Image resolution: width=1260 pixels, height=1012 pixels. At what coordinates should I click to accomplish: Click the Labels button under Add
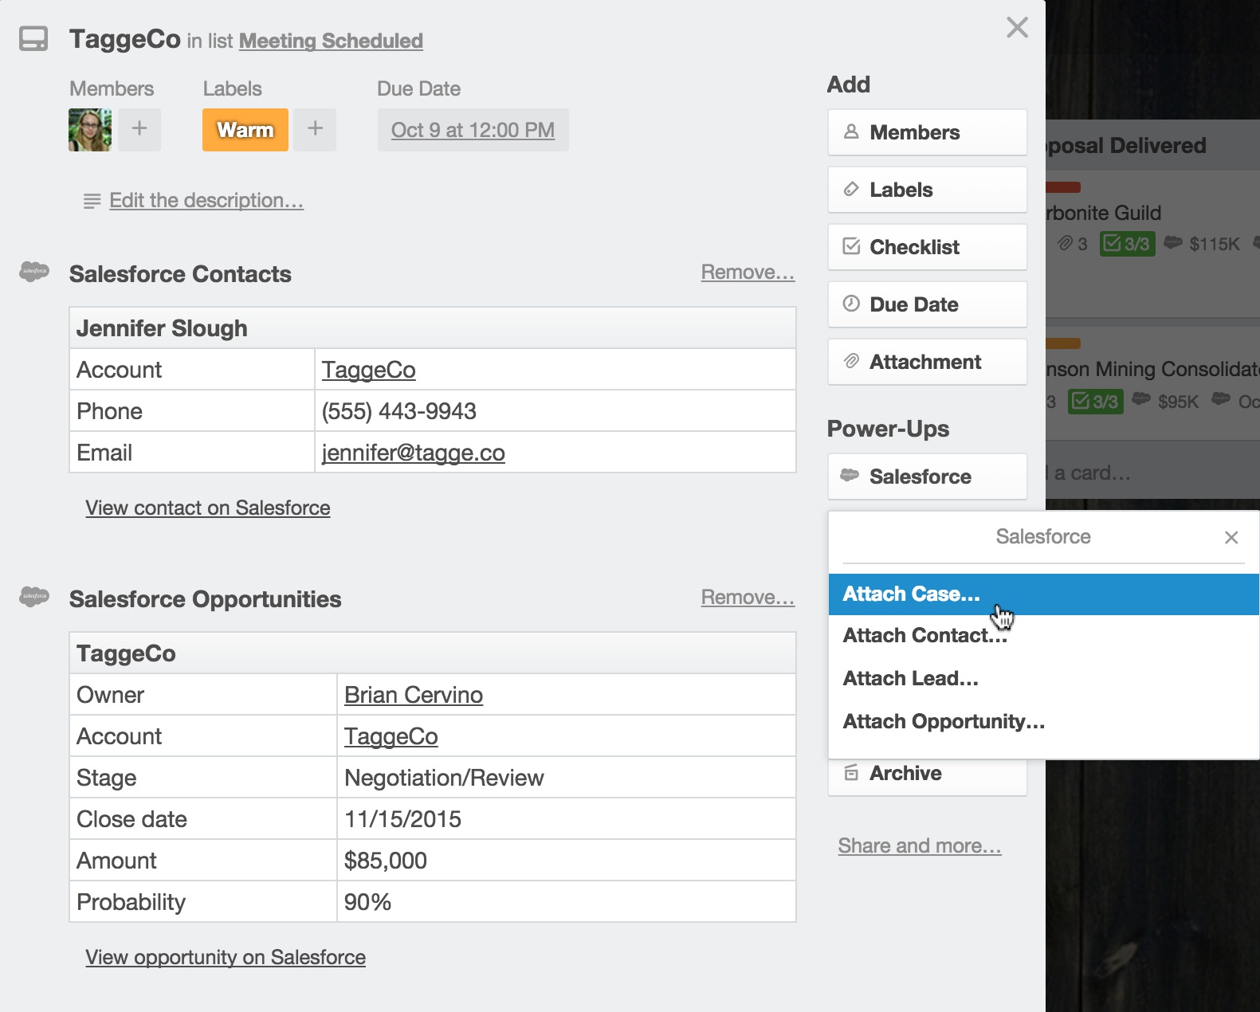pyautogui.click(x=927, y=190)
